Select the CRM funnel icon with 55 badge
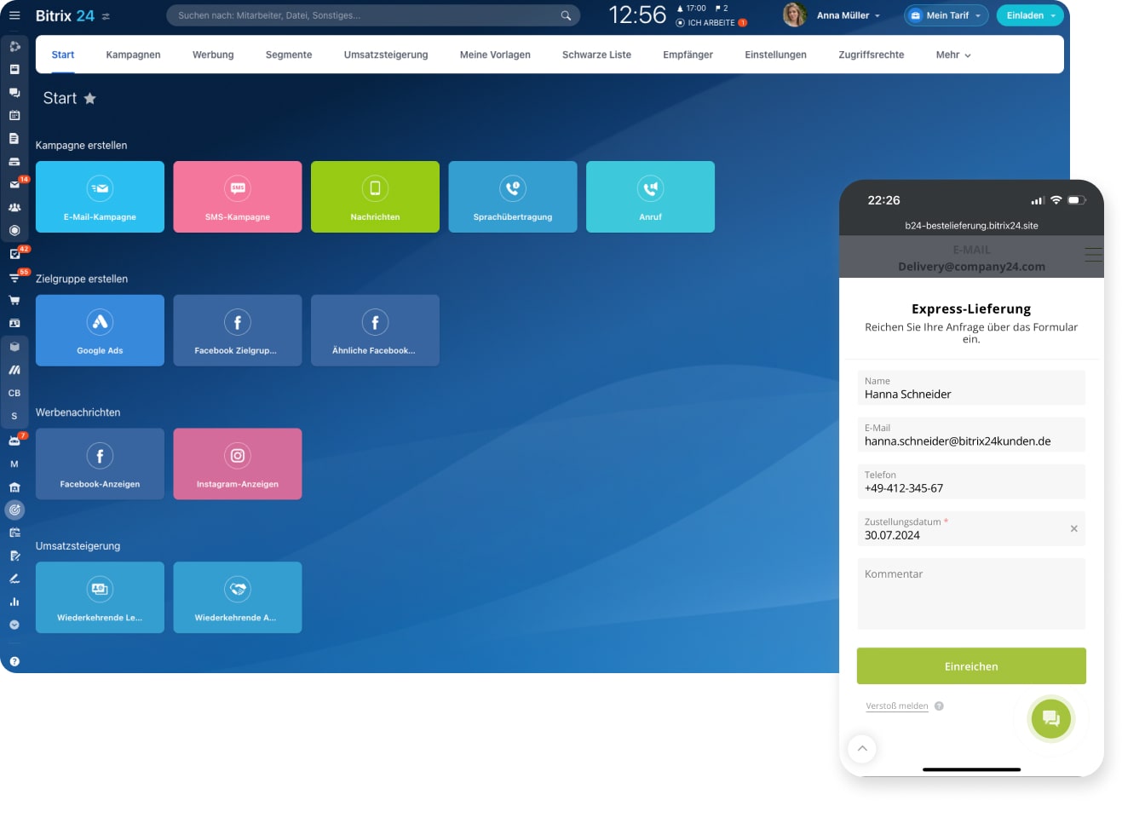 tap(14, 276)
